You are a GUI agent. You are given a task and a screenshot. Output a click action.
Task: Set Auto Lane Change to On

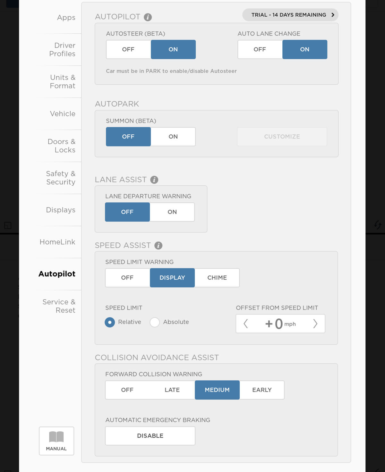tap(305, 49)
